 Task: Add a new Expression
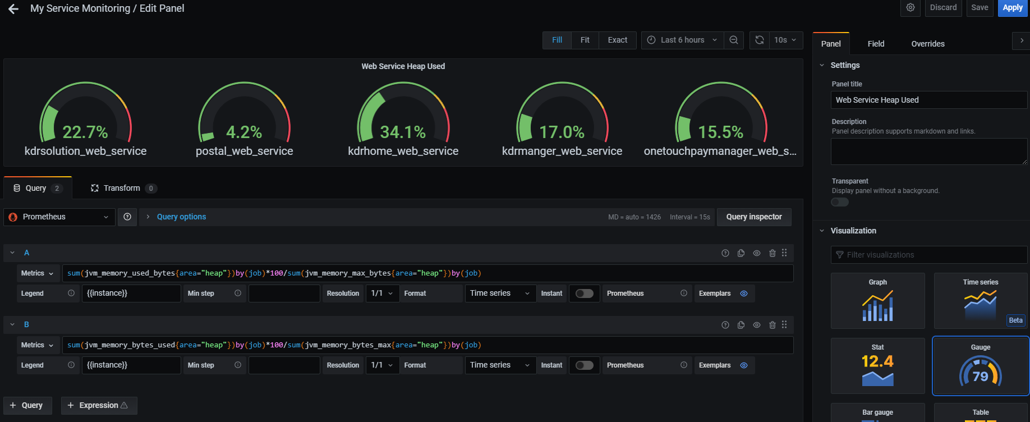(x=99, y=405)
